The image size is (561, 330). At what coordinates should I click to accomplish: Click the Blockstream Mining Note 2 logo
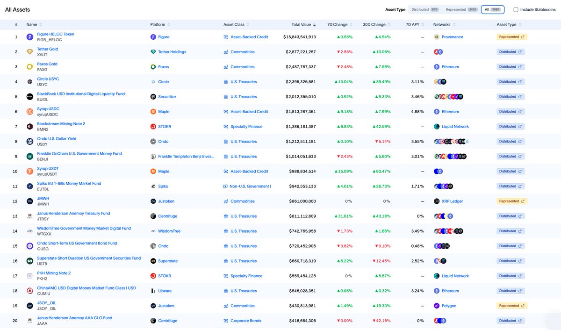tap(30, 127)
